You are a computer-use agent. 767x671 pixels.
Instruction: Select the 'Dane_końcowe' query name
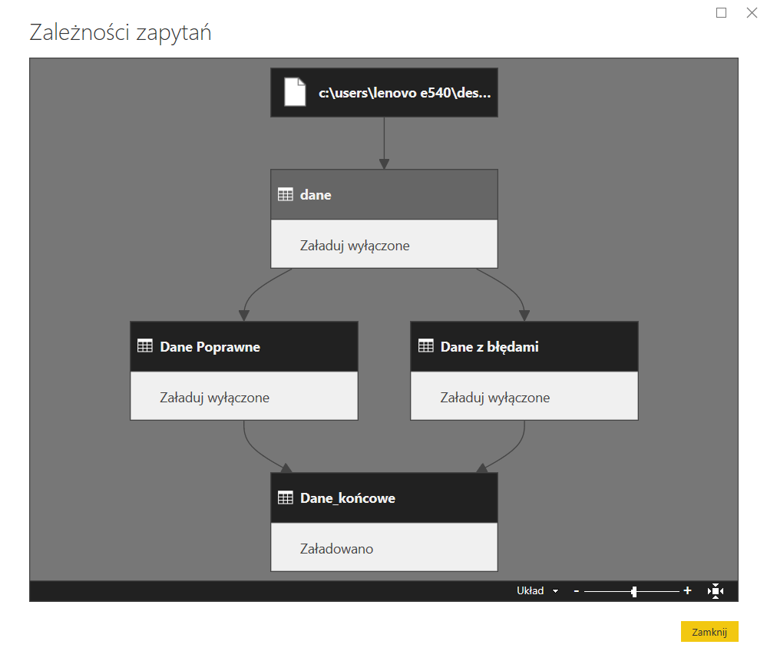coord(348,498)
